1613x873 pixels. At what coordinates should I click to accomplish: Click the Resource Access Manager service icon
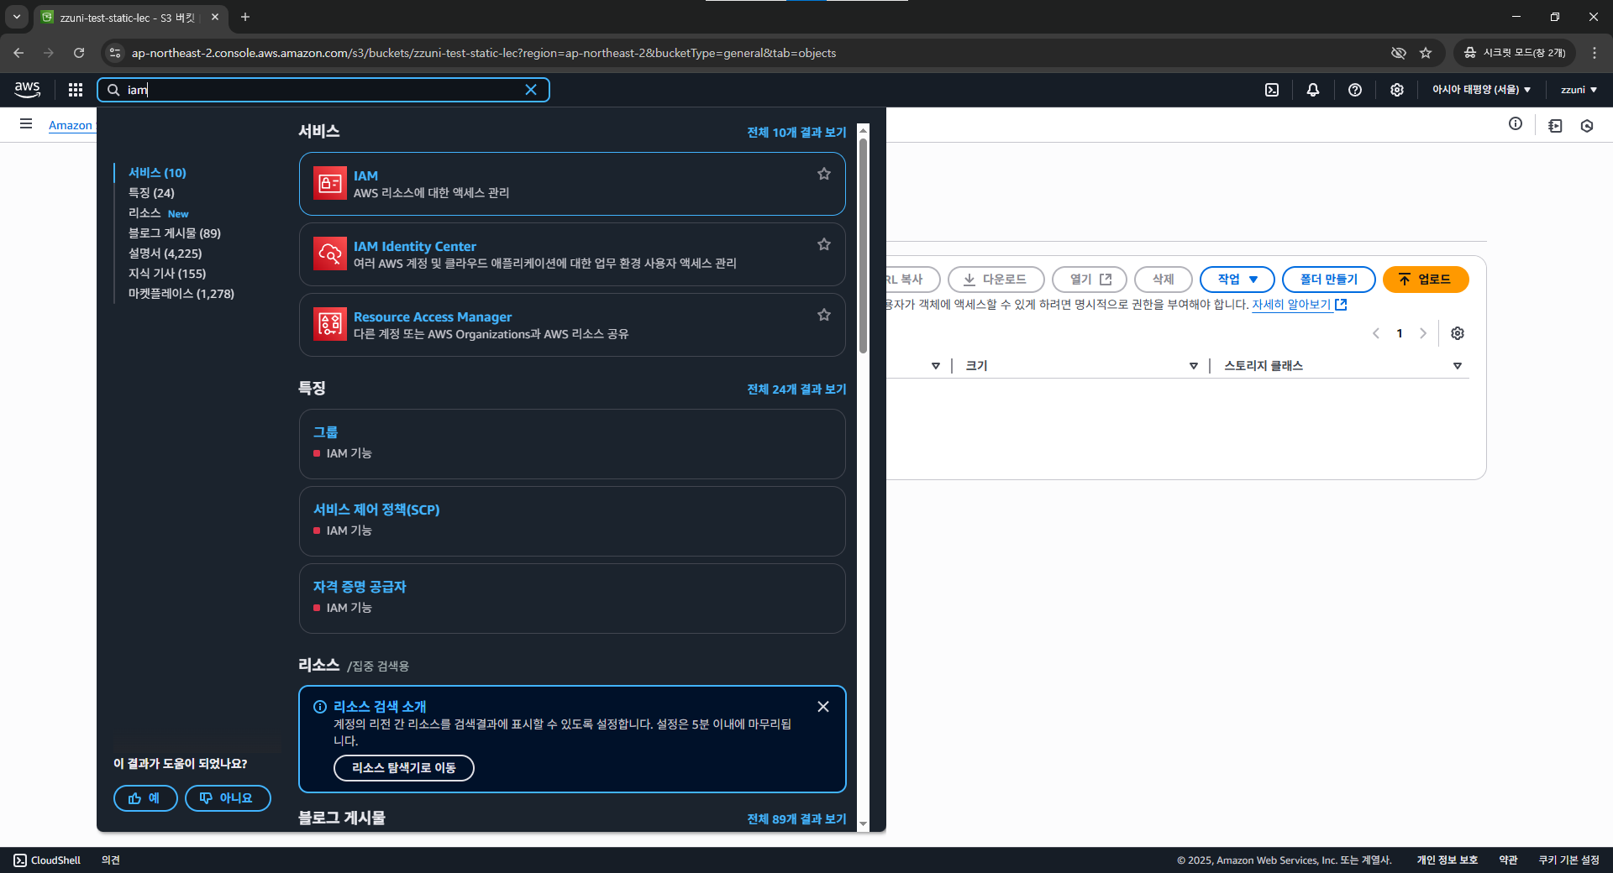pos(330,324)
